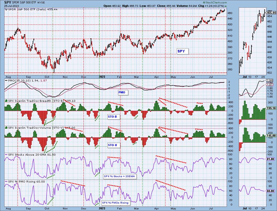This screenshot has width=277, height=211.
Task: Click the purple line icon before 'SPX % PMO Rising'
Action: click(6, 181)
